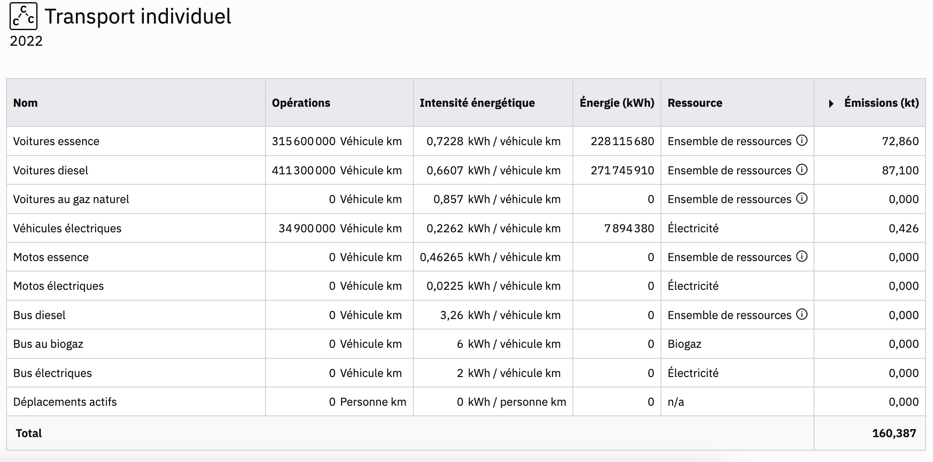Image resolution: width=933 pixels, height=462 pixels.
Task: Select the Voitures au gaz naturel name
Action: click(x=71, y=199)
